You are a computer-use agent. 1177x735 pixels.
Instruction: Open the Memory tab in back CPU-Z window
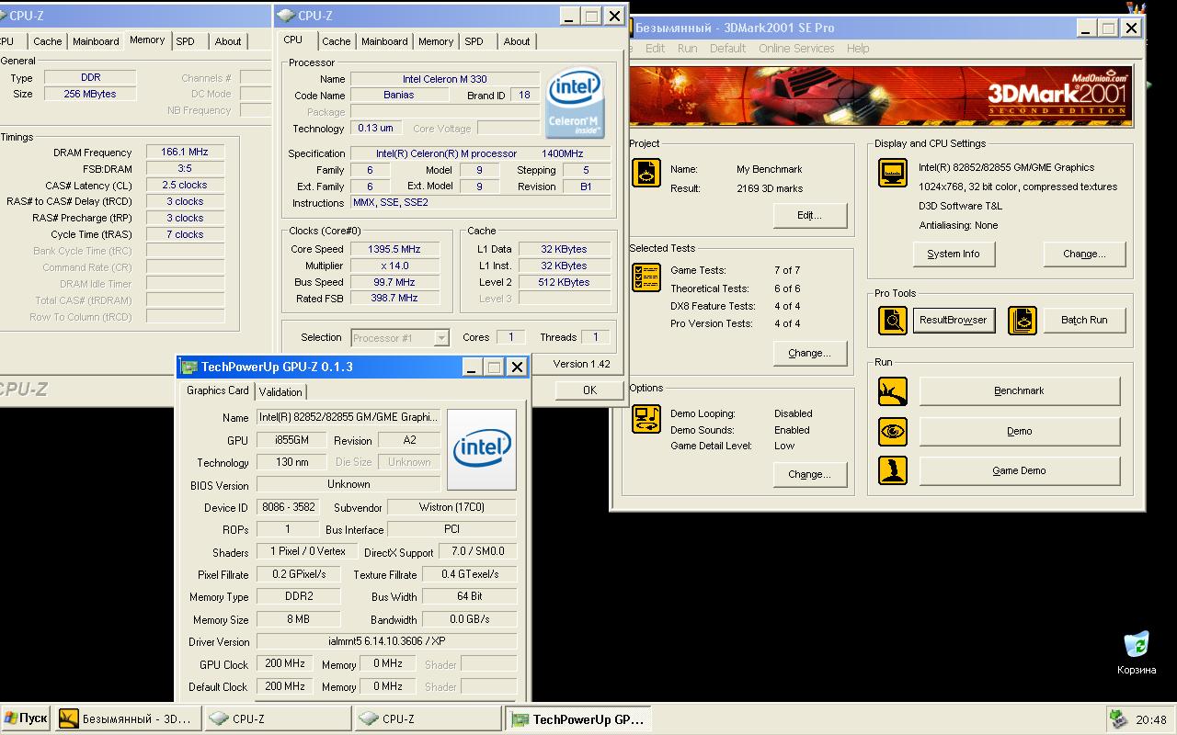click(147, 40)
